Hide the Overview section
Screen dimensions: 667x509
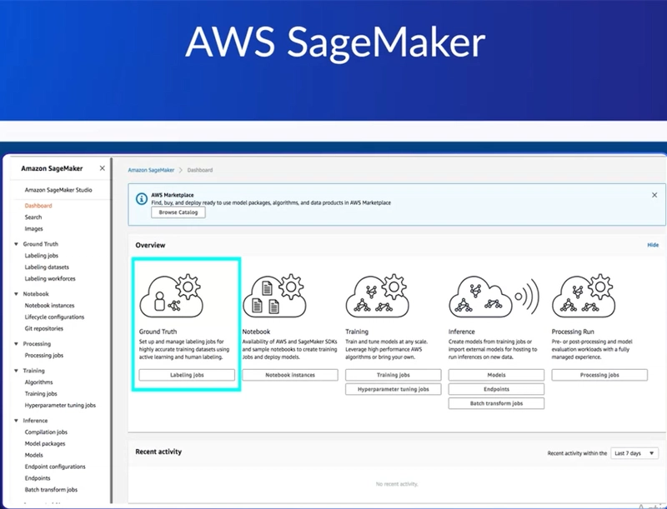[x=653, y=245]
